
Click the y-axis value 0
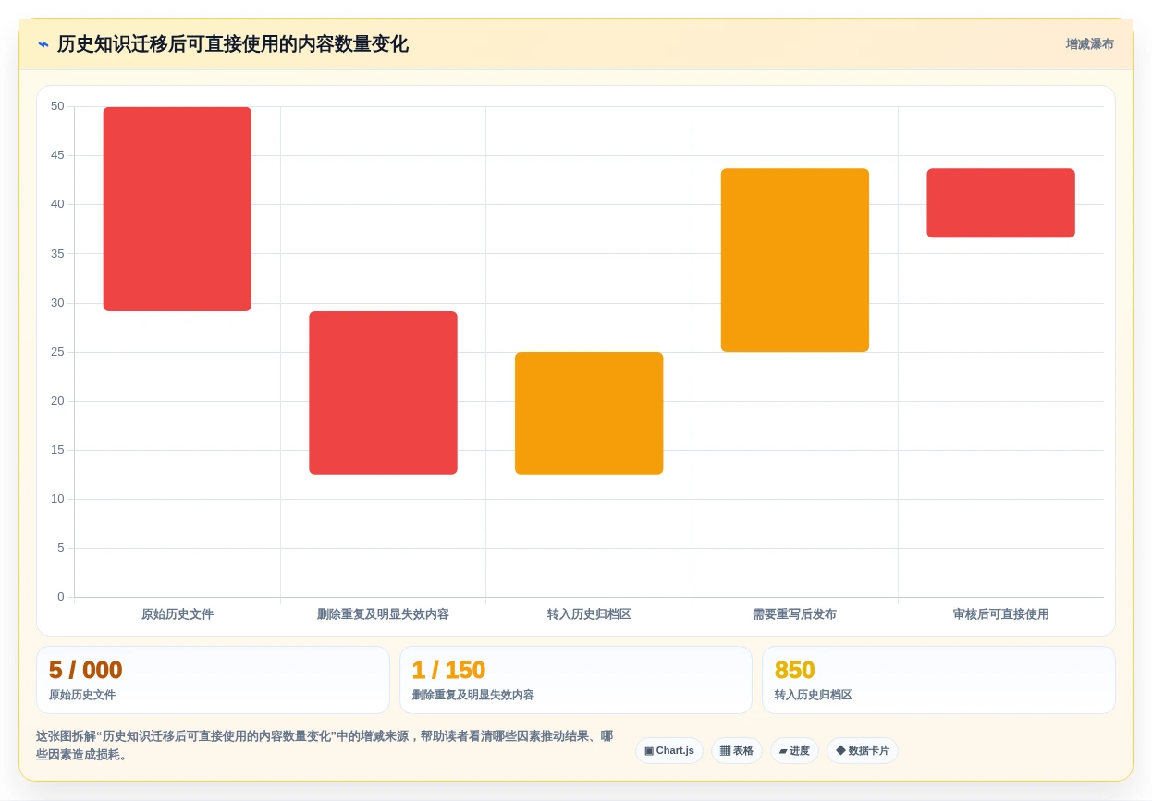pos(61,597)
